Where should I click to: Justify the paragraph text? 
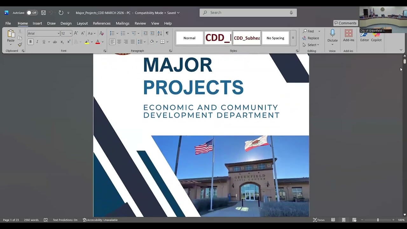(133, 42)
